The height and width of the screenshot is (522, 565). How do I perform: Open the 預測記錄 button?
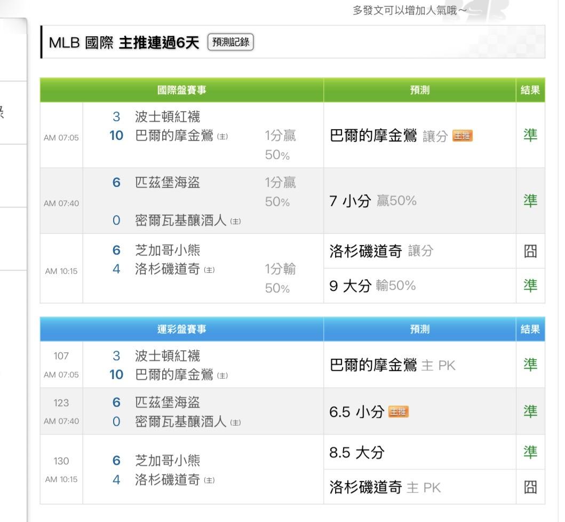tap(230, 42)
